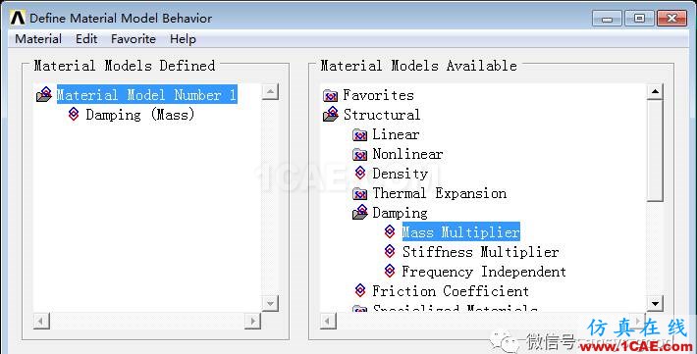Click down arrow of Available list scrollbar

point(655,303)
